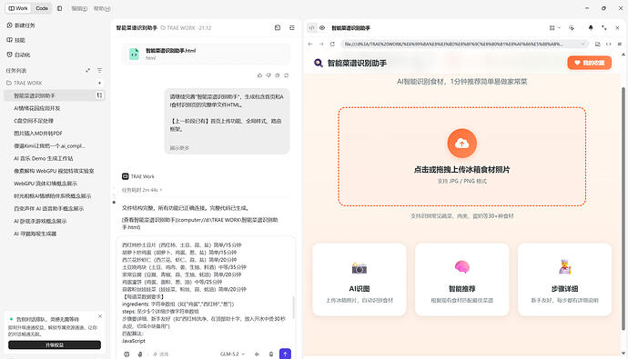
Task: Send message with the purple arrow button
Action: (x=285, y=354)
